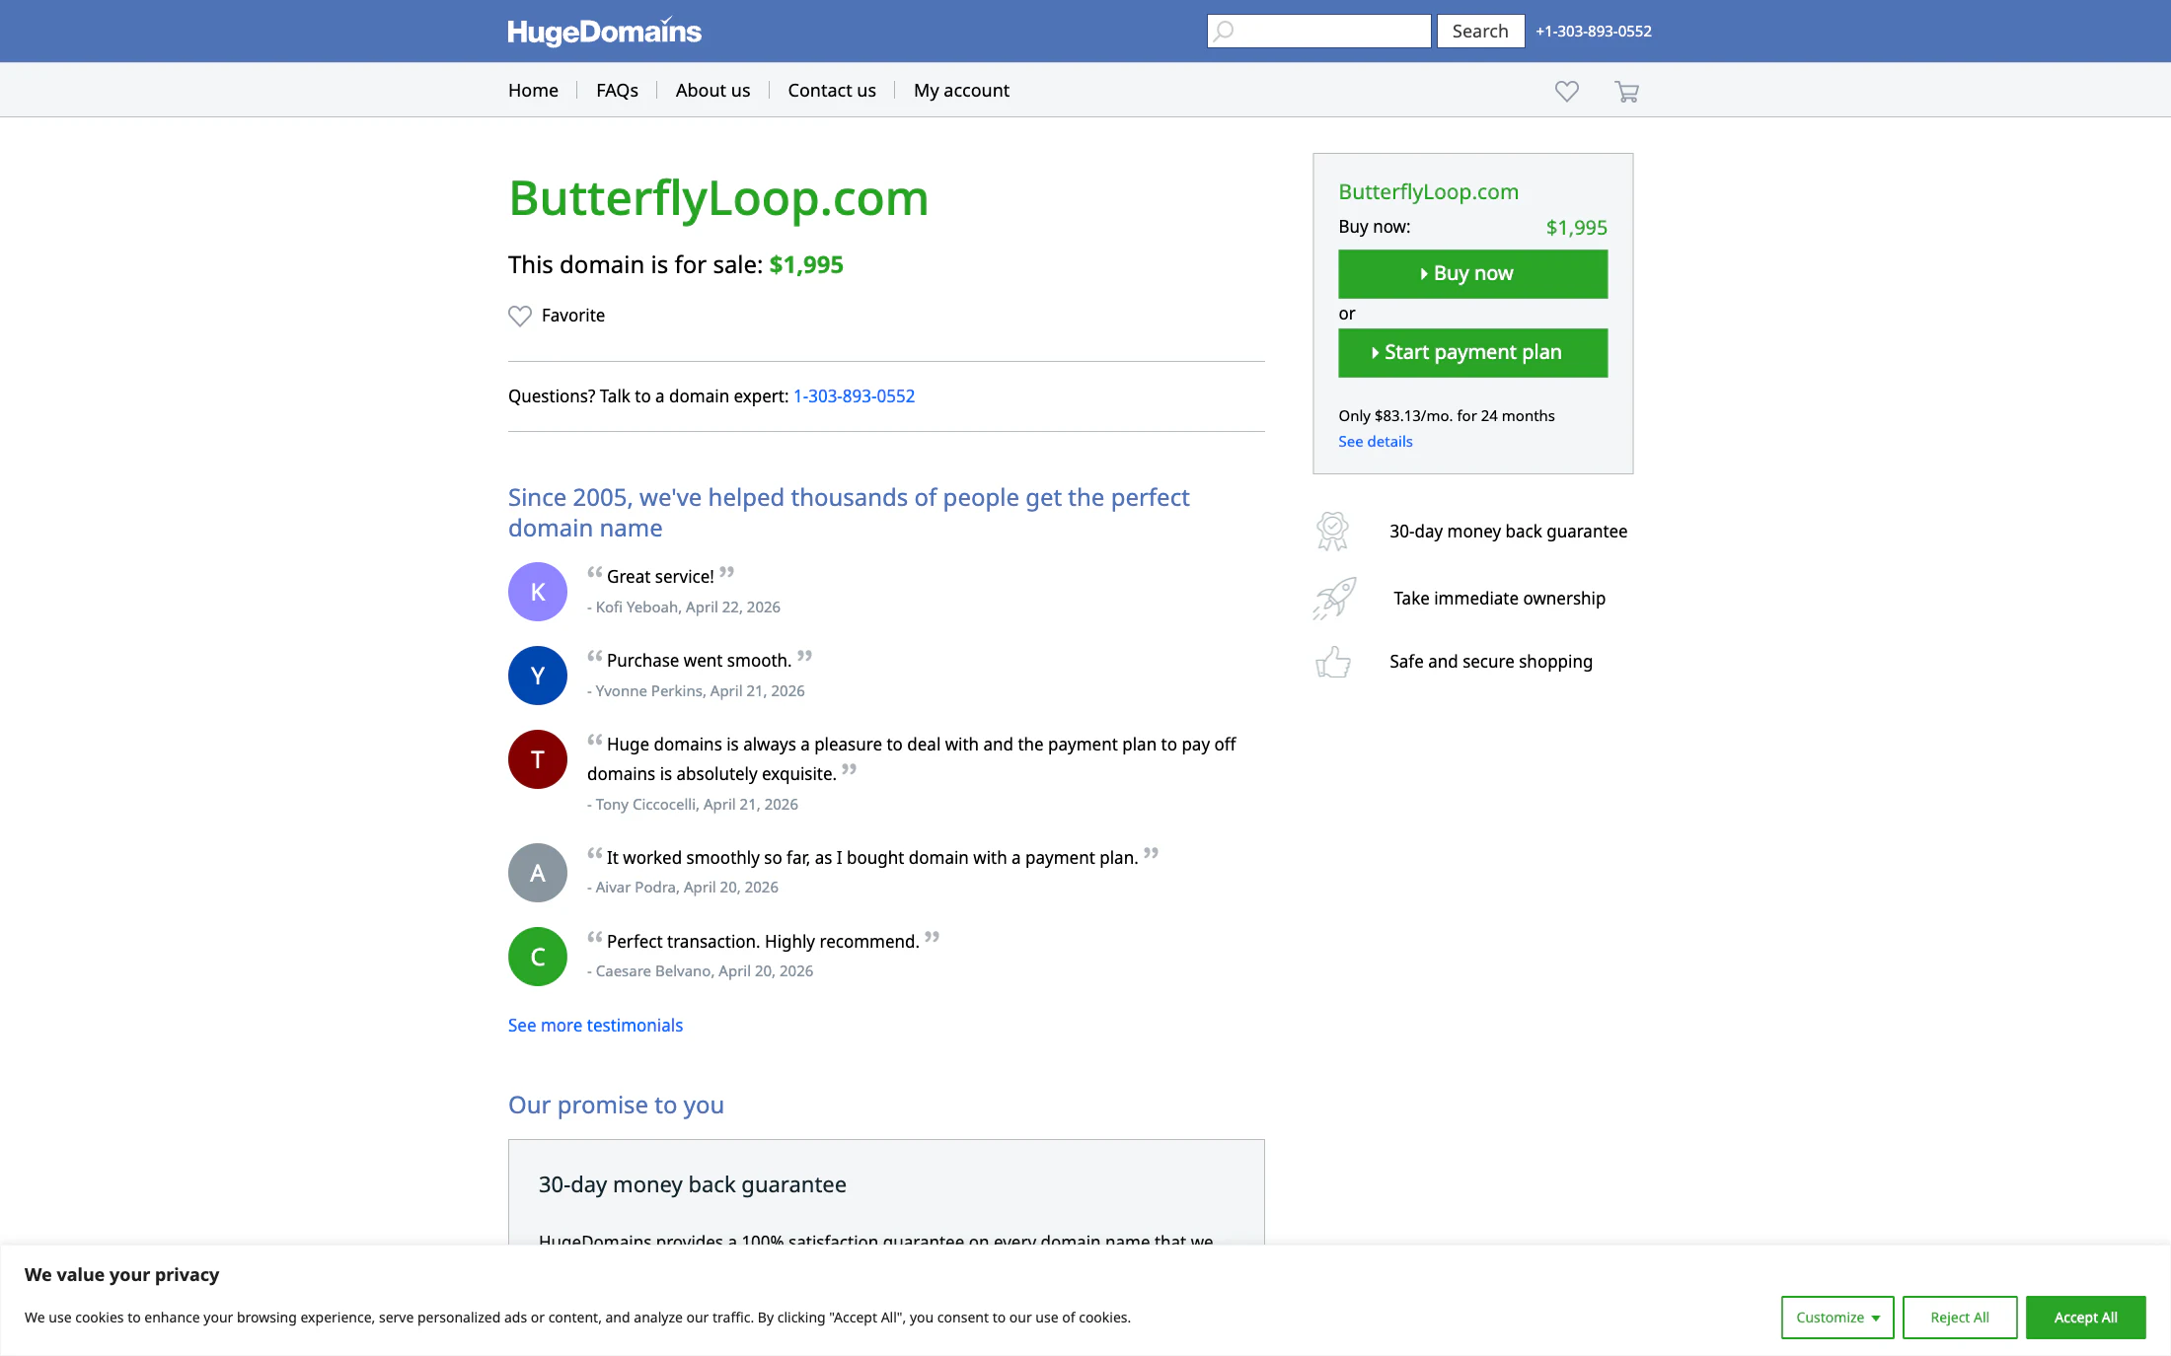The image size is (2171, 1356).
Task: Open the favorites heart icon in navbar
Action: [1567, 91]
